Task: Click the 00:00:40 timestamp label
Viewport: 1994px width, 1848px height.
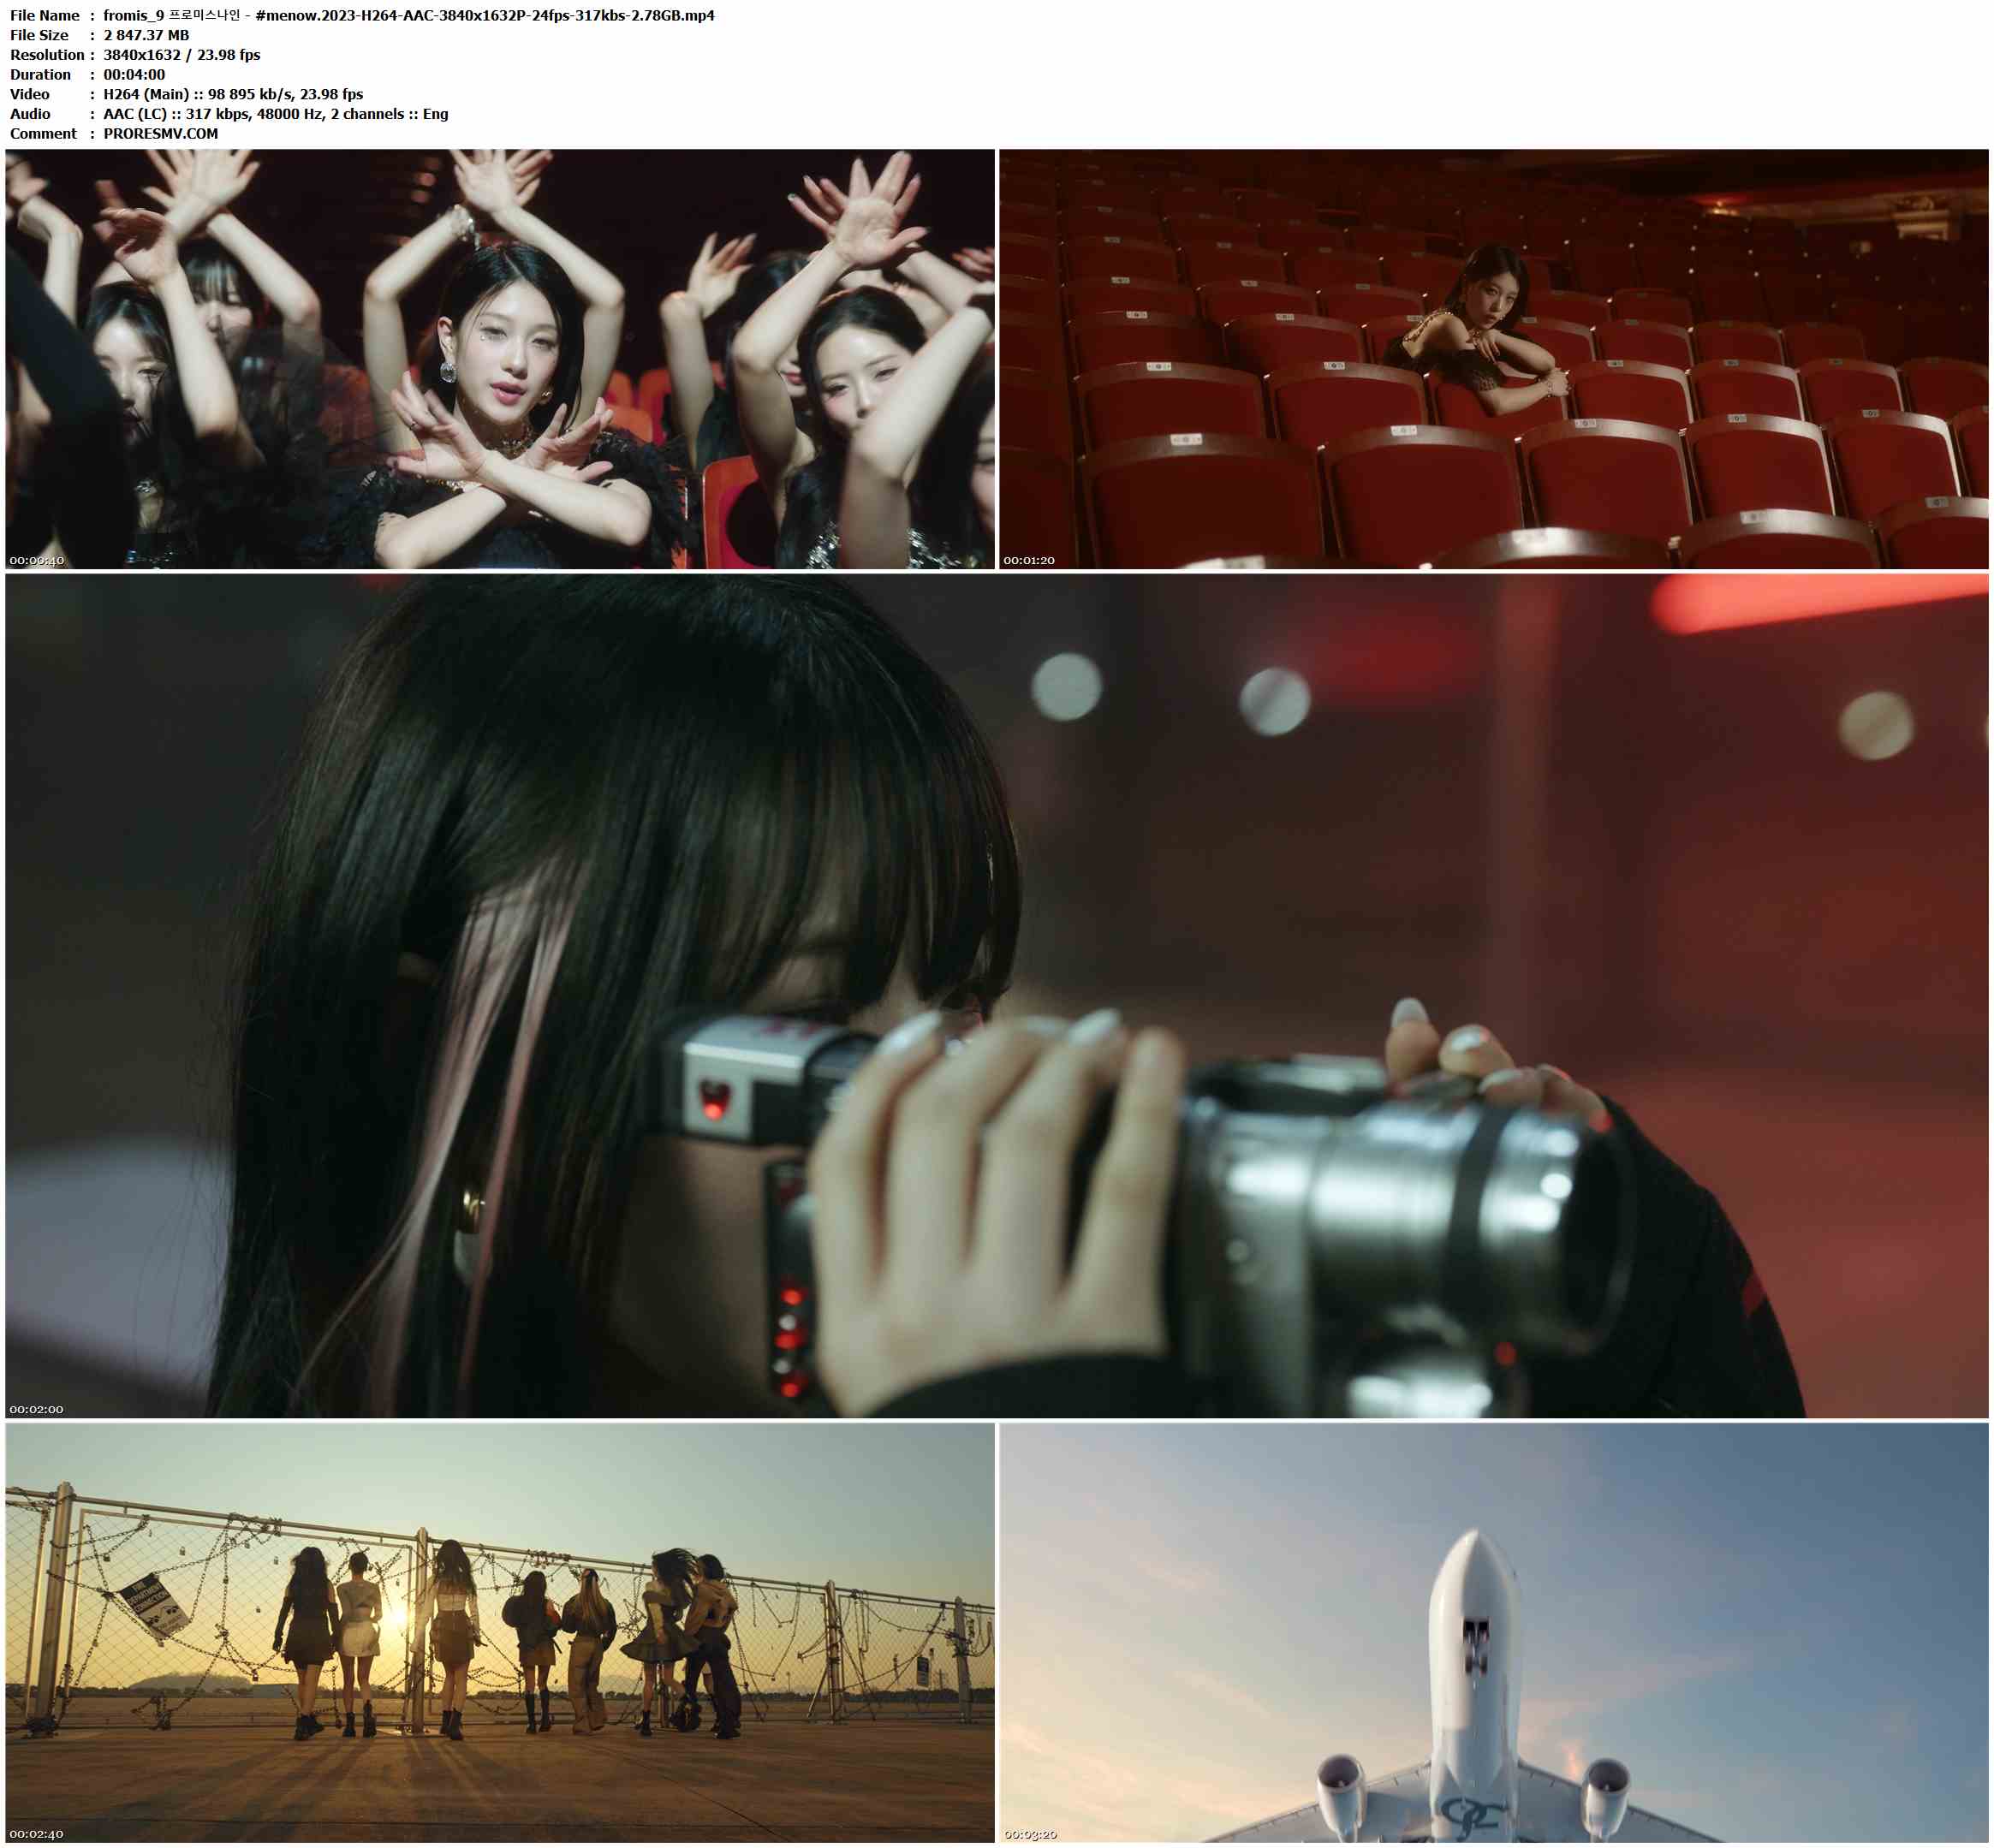Action: [x=37, y=560]
